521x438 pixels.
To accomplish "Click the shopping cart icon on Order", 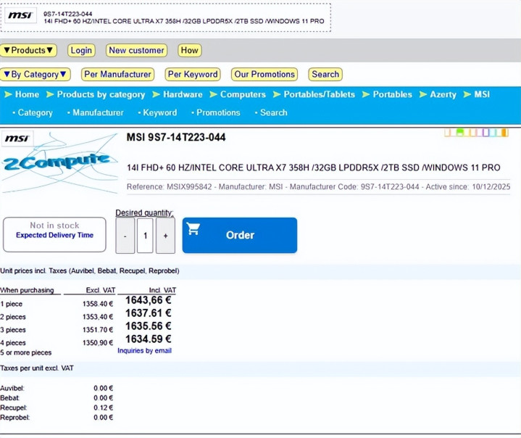I will 193,230.
